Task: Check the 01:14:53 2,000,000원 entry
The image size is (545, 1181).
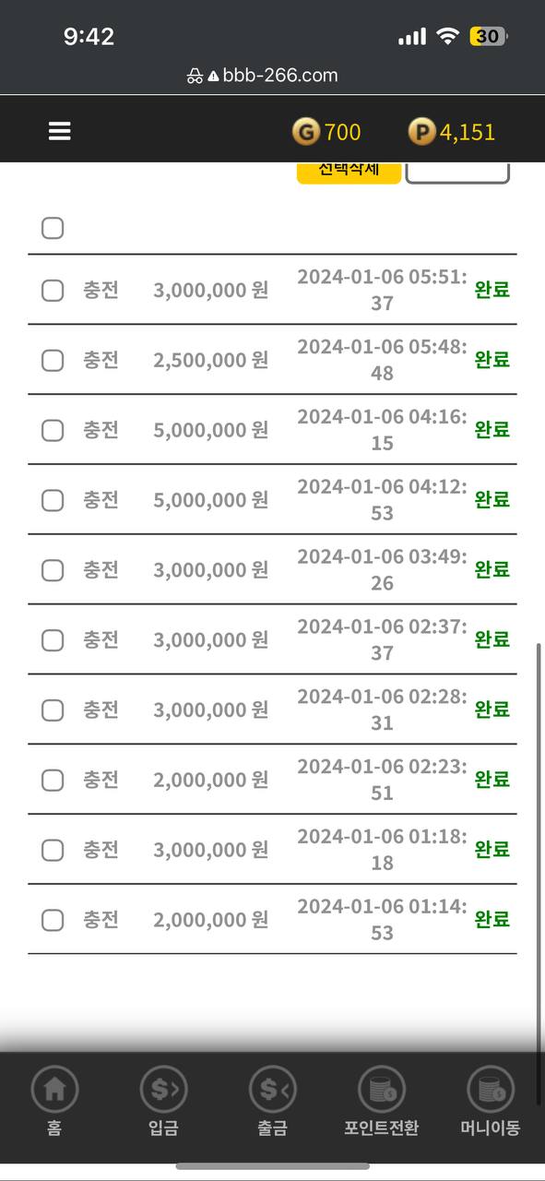Action: click(x=53, y=920)
